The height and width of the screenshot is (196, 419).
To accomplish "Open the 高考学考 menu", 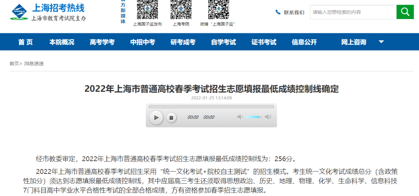I will 102,42.
